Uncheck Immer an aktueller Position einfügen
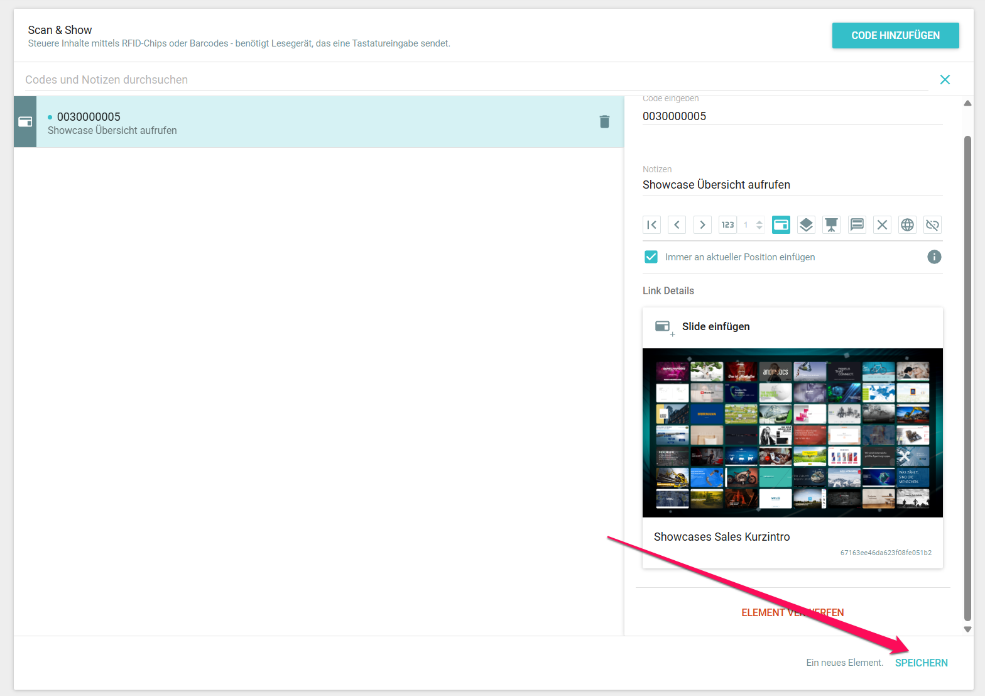Image resolution: width=985 pixels, height=696 pixels. [651, 257]
